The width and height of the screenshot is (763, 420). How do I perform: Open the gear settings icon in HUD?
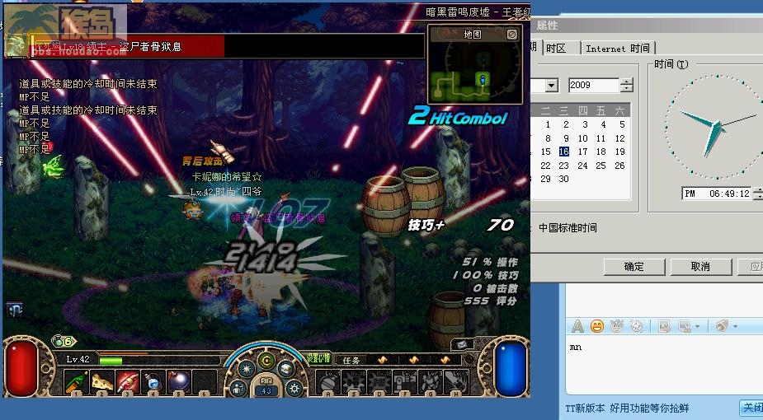(x=294, y=389)
